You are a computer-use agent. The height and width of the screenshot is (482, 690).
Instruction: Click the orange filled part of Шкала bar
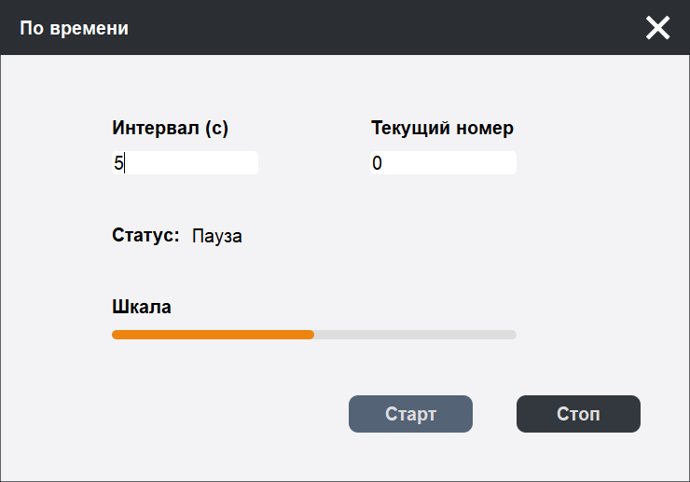coord(213,335)
